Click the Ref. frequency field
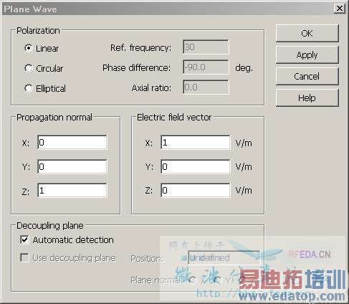The image size is (349, 304). pos(206,47)
